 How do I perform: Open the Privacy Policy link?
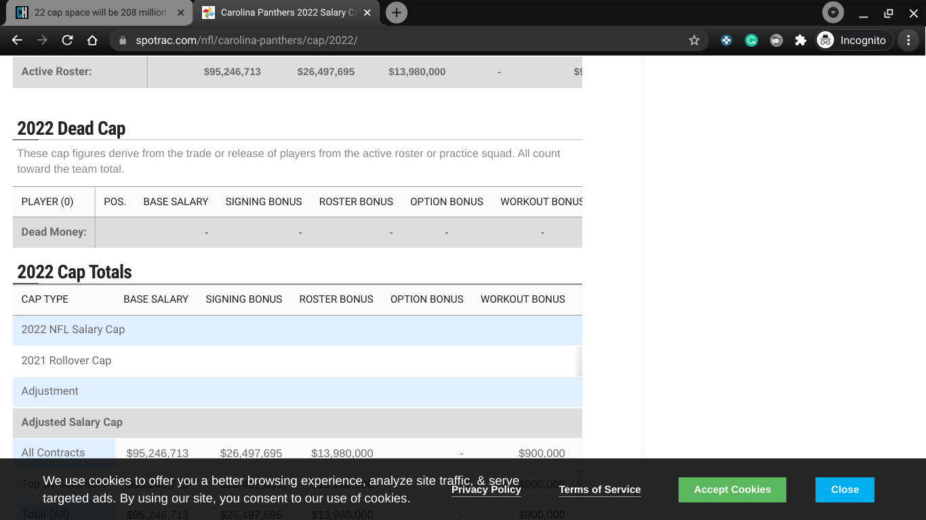(x=486, y=490)
